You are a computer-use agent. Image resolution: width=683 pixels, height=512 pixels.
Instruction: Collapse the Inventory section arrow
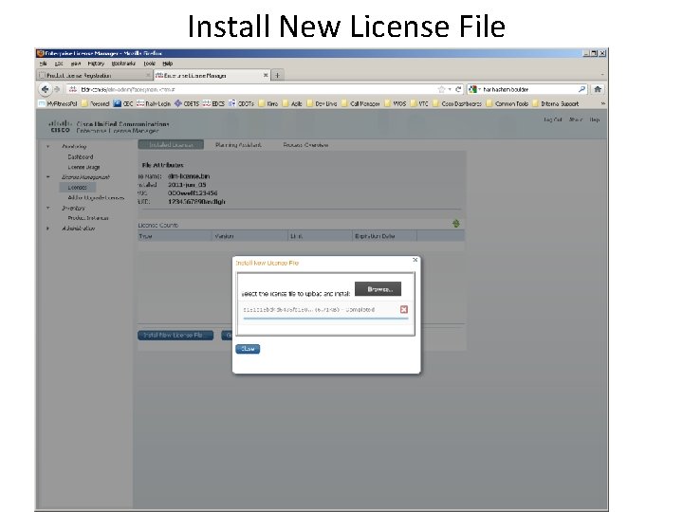tap(48, 208)
